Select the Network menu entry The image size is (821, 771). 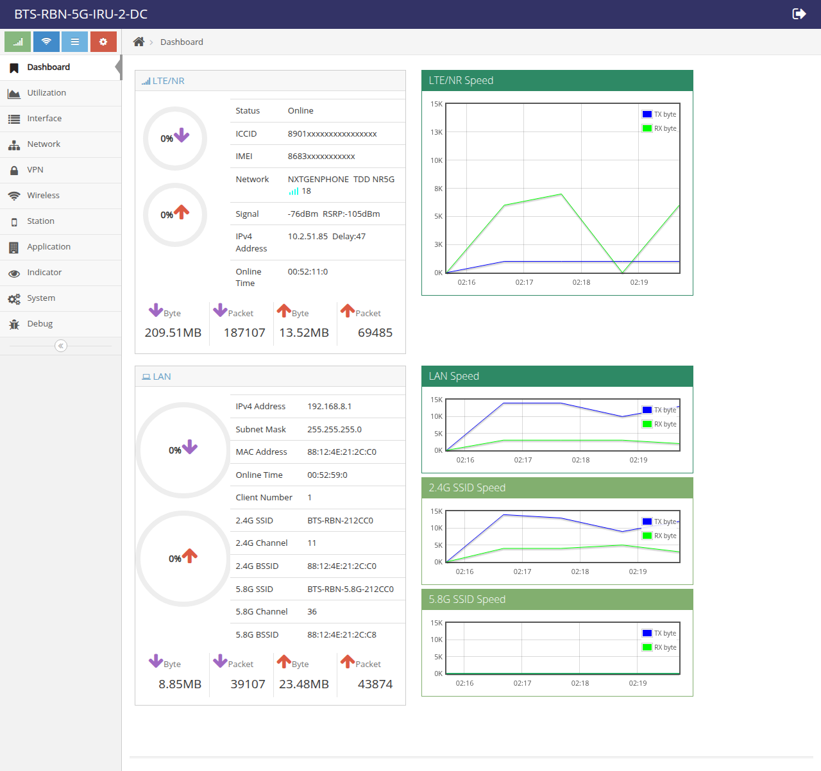[61, 144]
